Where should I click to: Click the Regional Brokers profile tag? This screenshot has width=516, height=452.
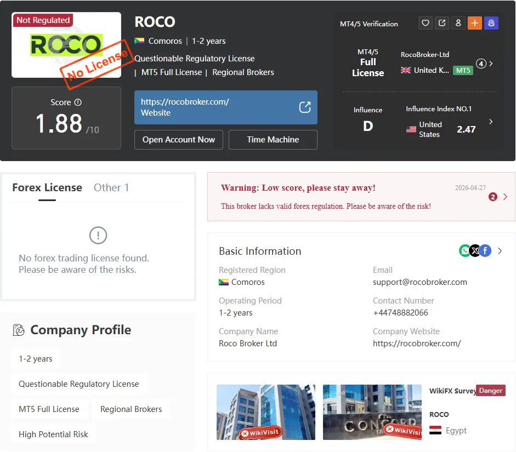131,409
